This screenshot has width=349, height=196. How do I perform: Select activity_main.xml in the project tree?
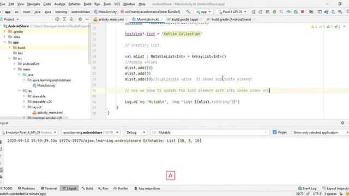pos(47,113)
